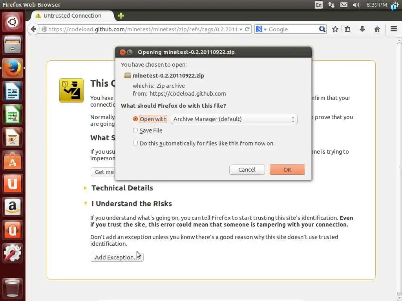This screenshot has width=402, height=301.
Task: Select the Open with radio option
Action: pyautogui.click(x=135, y=119)
